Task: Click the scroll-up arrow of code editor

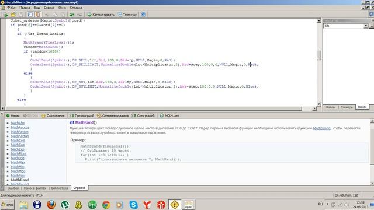Action: pos(319,21)
